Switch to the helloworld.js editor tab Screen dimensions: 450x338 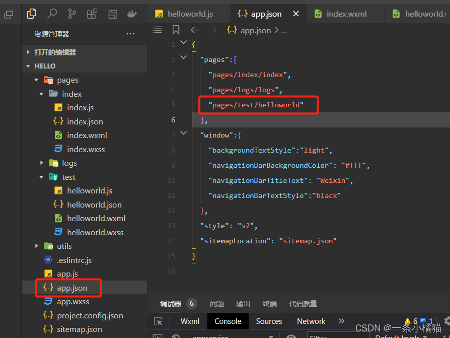coord(189,14)
